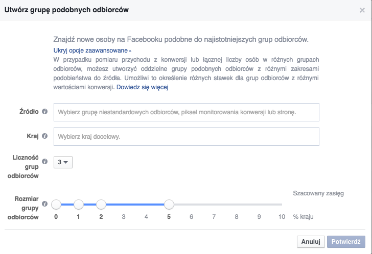The image size is (372, 254).
Task: Open the Dowiedz się więcej link
Action: [143, 87]
